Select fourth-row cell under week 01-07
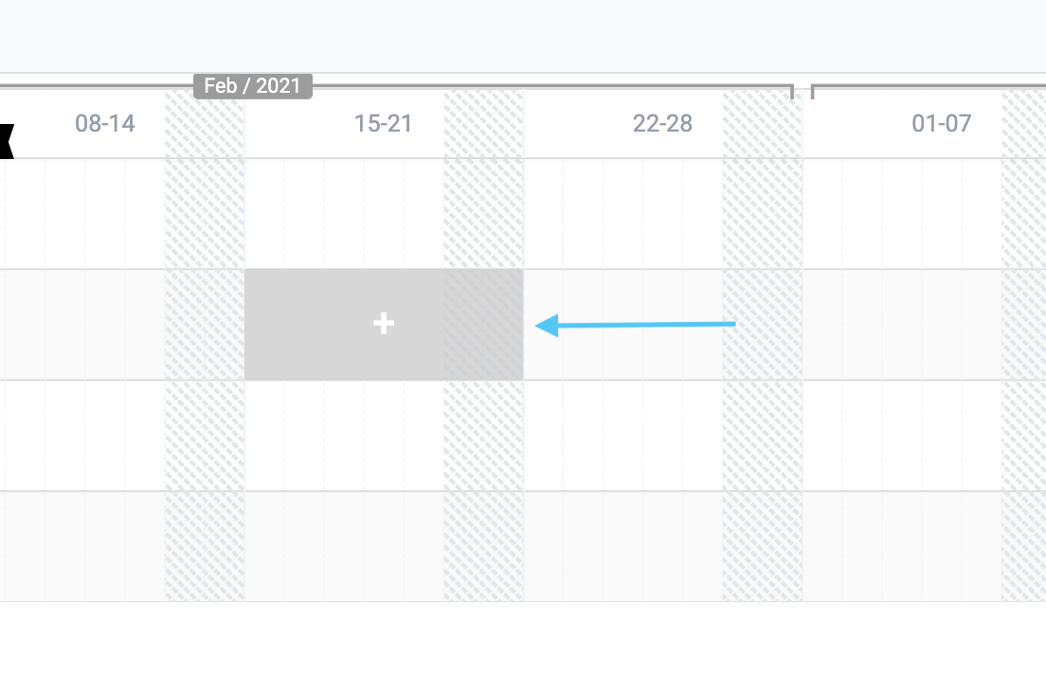Viewport: 1046px width, 674px height. [925, 546]
